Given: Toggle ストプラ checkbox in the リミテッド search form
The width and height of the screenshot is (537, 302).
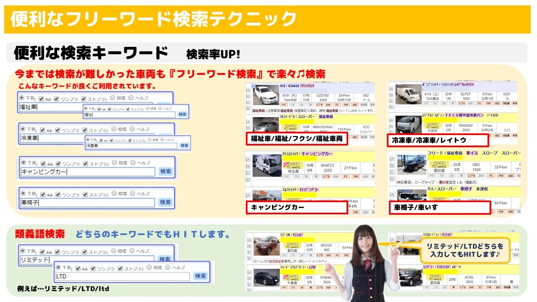Looking at the screenshot, I should (85, 252).
